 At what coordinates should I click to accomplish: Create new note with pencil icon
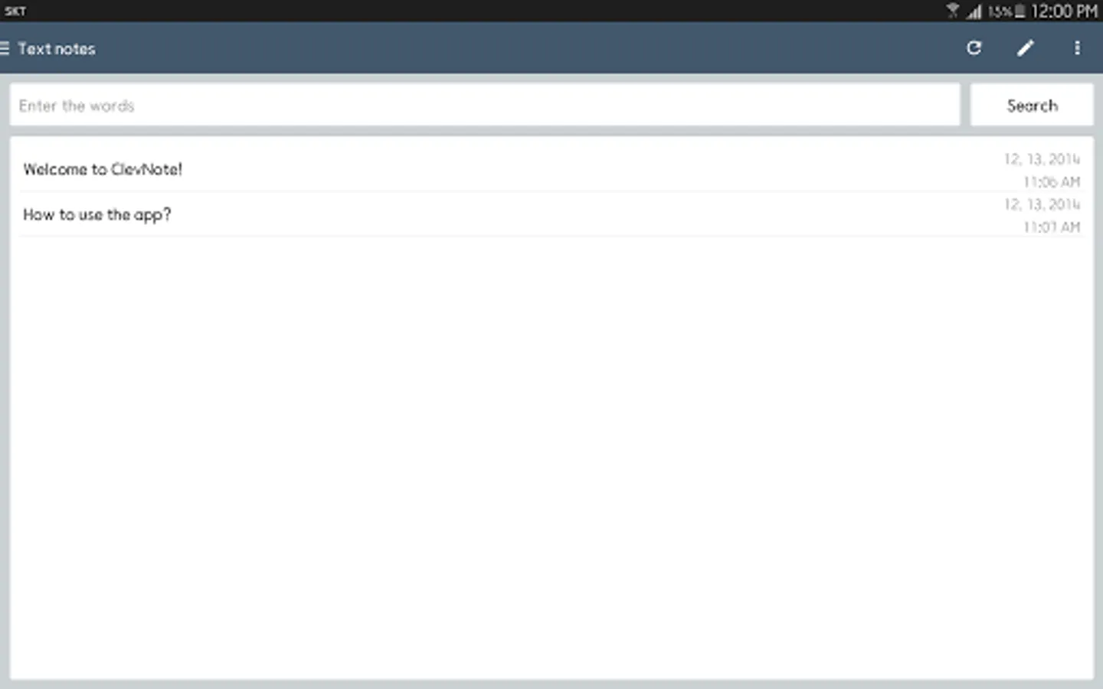click(x=1026, y=48)
